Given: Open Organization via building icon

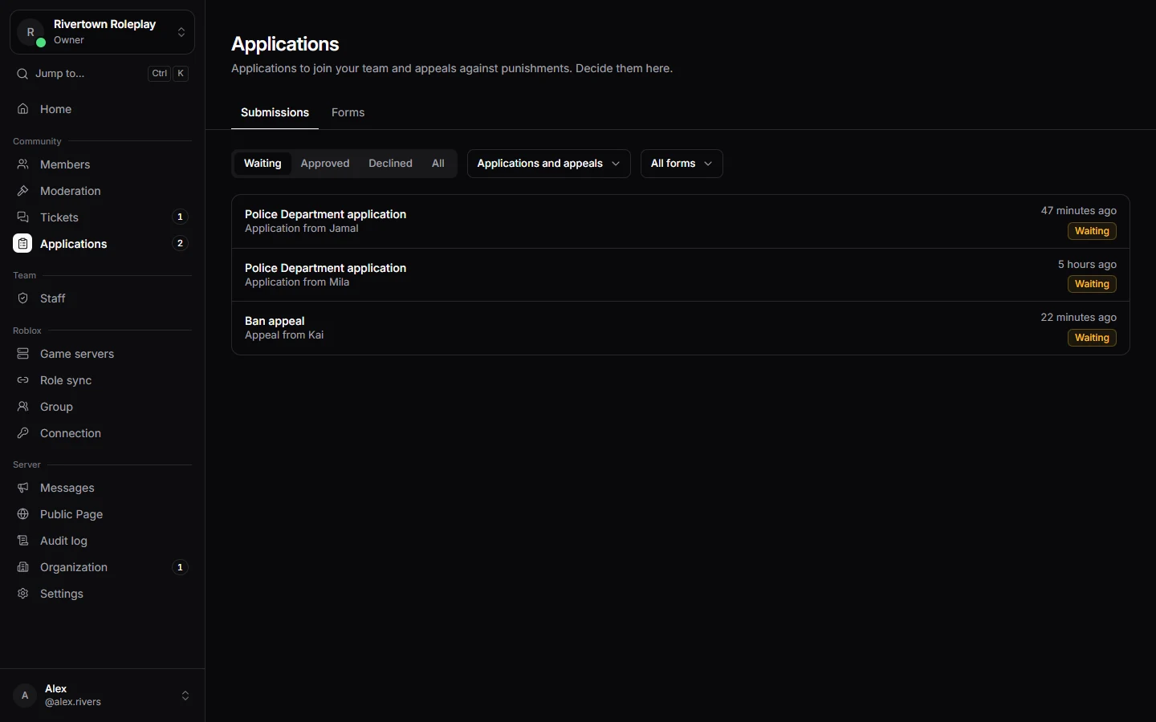Looking at the screenshot, I should [x=23, y=567].
